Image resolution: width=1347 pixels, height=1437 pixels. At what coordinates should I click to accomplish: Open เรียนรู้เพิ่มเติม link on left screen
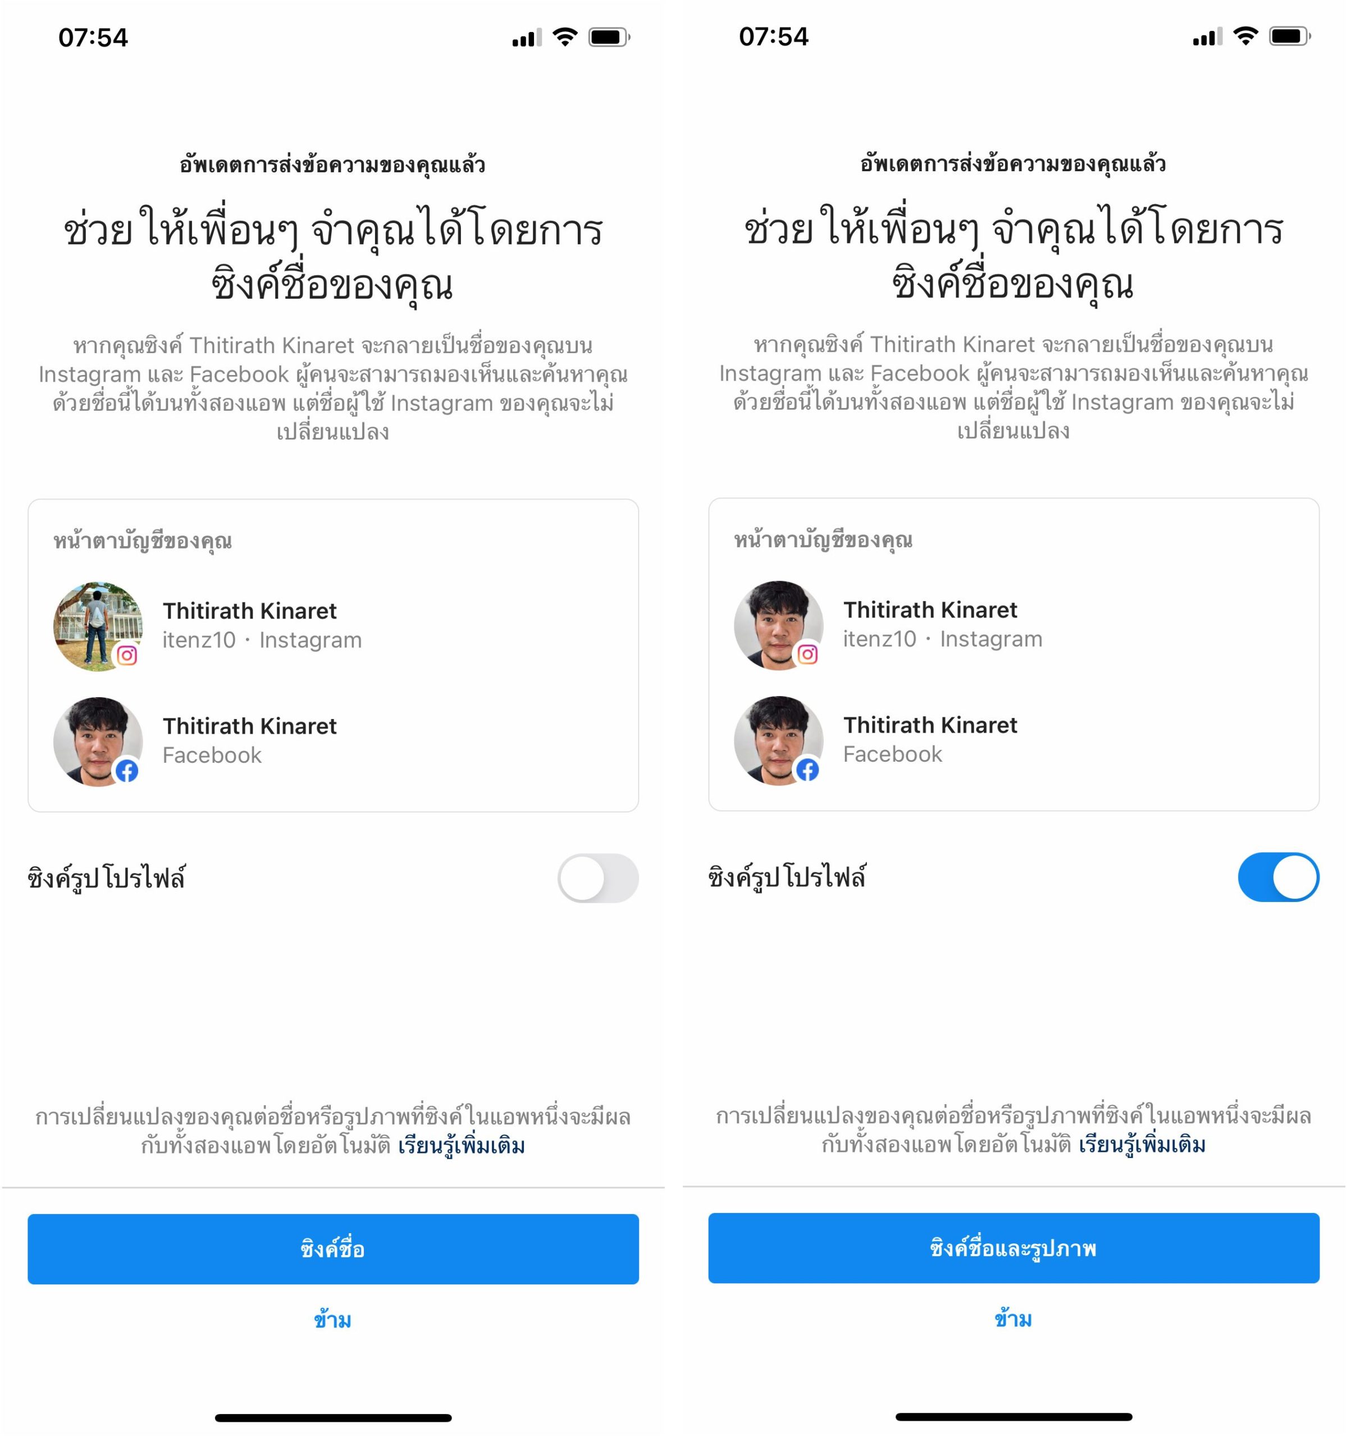pos(462,1146)
